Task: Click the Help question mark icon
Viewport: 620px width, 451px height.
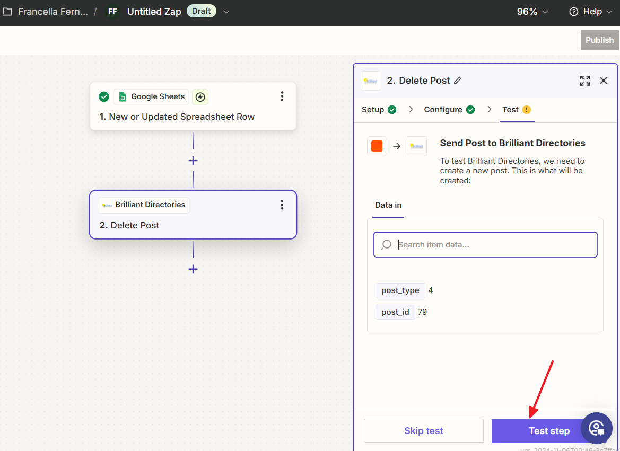Action: click(573, 12)
